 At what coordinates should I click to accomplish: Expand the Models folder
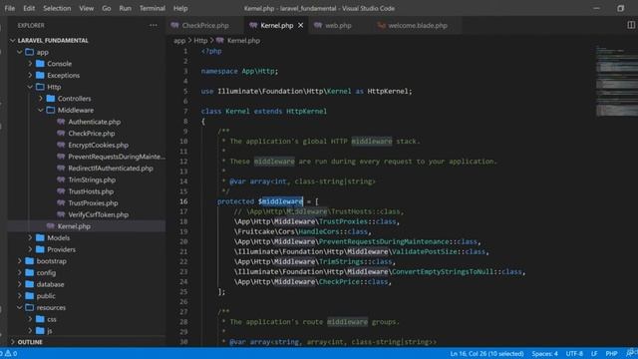pyautogui.click(x=30, y=237)
